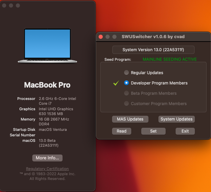Select the Regular Updates radio button

126,72
